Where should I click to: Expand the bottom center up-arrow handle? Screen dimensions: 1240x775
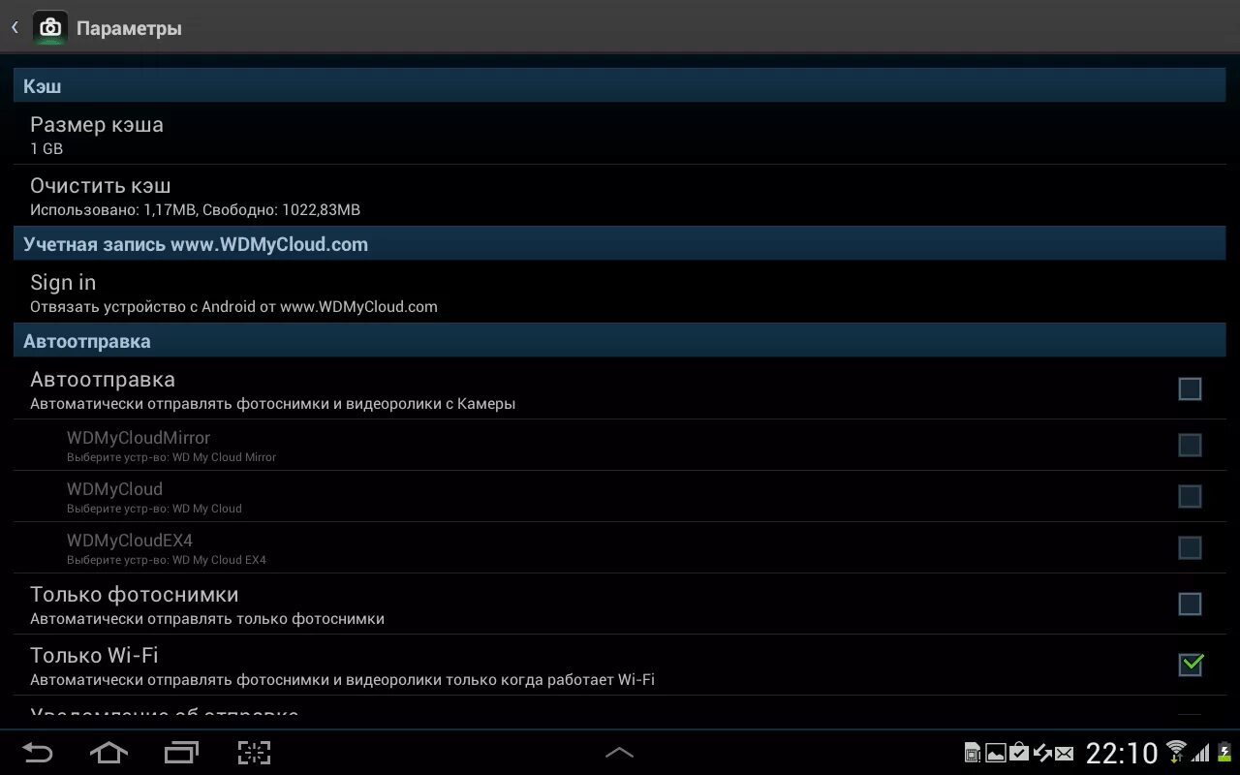pyautogui.click(x=619, y=753)
